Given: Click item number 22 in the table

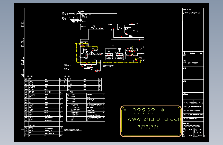Looking at the screenshot, I should [x=65, y=87].
